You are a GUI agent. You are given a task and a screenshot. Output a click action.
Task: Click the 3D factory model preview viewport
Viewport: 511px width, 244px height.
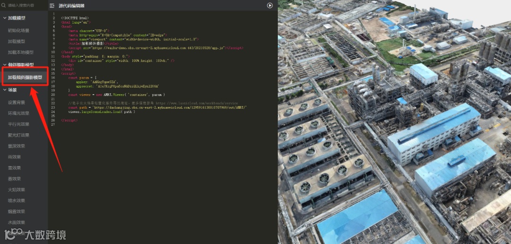tap(394, 122)
